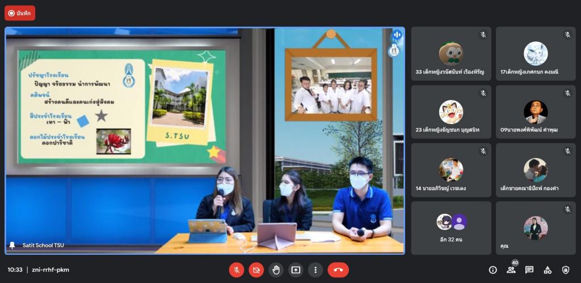Click muted mic icon on participant 14 tile
581x283 pixels.
(483, 151)
